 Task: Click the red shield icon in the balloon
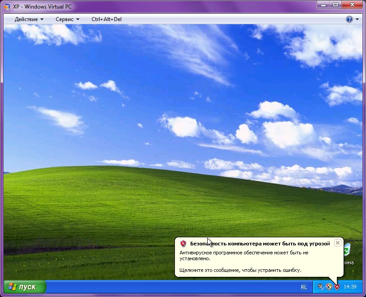point(183,244)
